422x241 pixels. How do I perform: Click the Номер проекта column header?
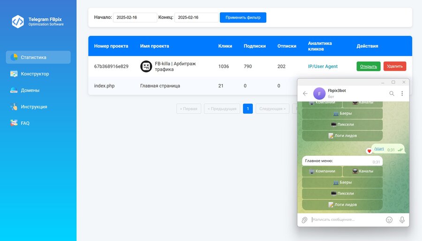[111, 46]
